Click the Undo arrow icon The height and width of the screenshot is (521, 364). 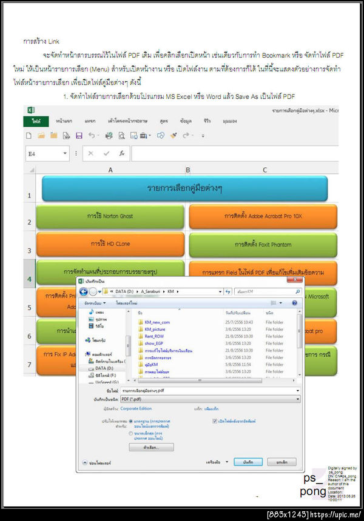92,135
